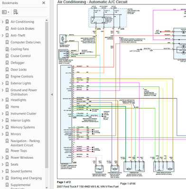Jump to the Cooling Fans bookmark

pos(20,49)
